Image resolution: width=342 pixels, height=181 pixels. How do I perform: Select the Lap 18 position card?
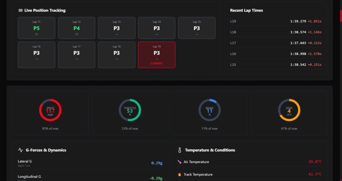tap(116, 55)
